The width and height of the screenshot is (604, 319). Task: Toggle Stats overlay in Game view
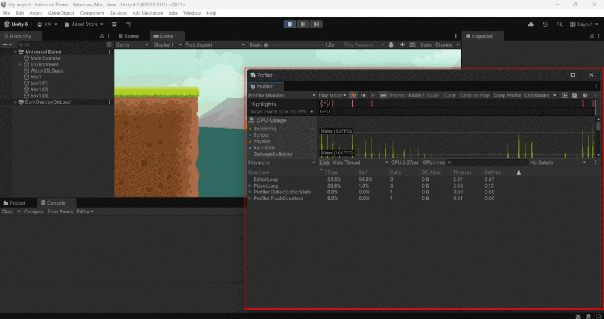pyautogui.click(x=425, y=45)
